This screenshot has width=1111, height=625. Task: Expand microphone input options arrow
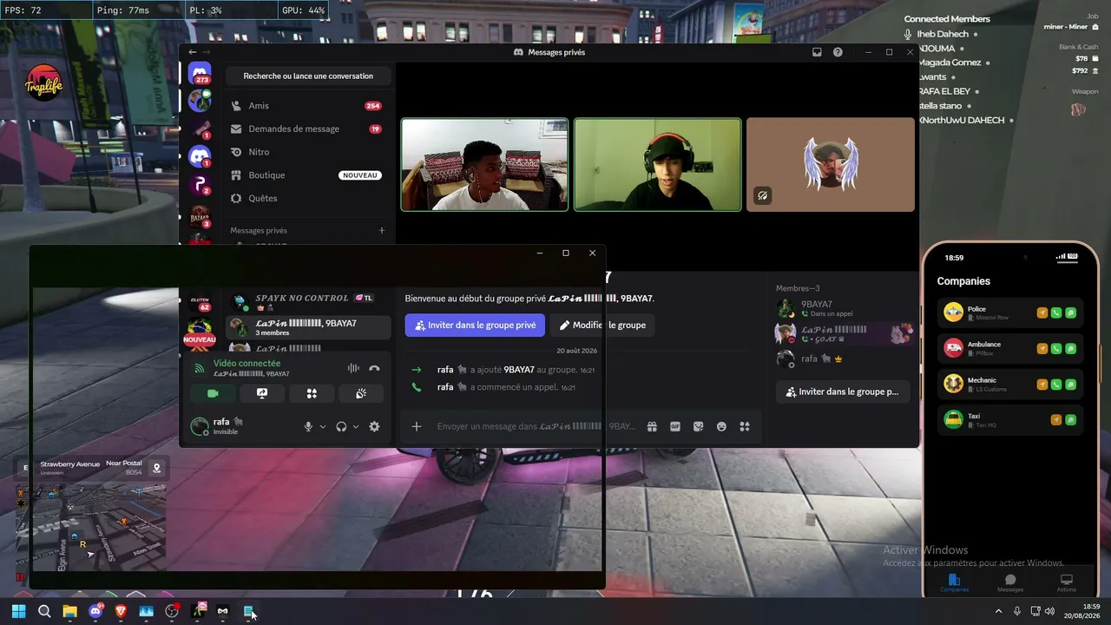(323, 426)
